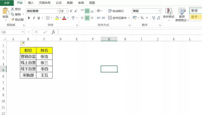Open the underline style dropdown arrow
The image size is (202, 115).
pos(42,18)
